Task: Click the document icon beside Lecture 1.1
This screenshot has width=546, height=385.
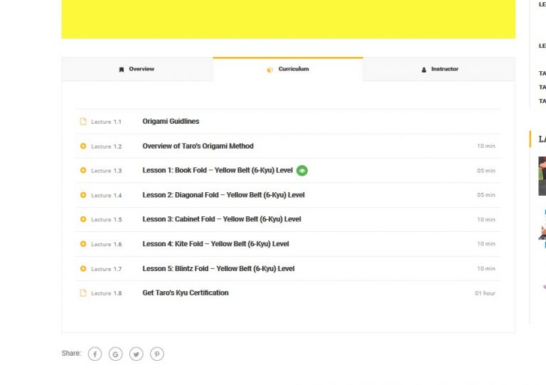Action: tap(83, 122)
